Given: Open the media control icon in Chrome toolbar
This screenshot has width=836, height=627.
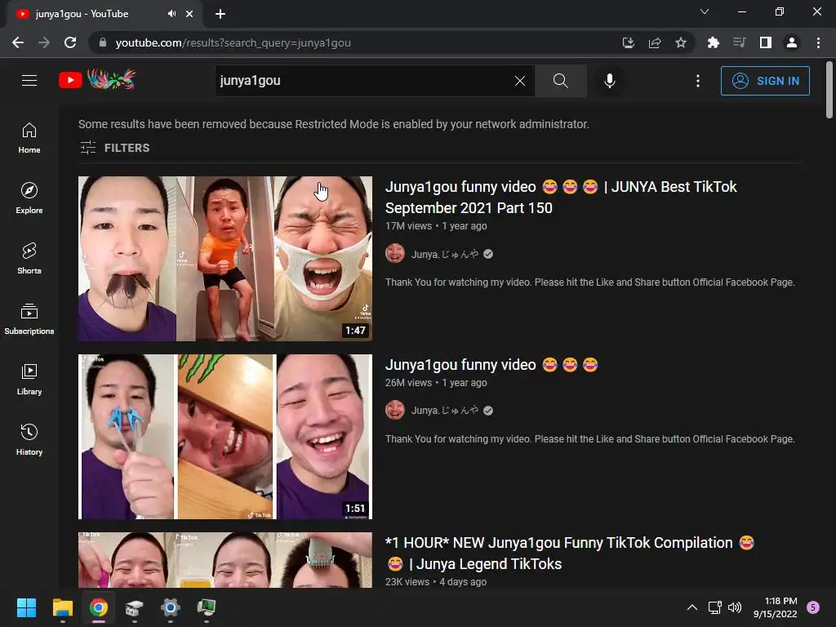Looking at the screenshot, I should (739, 42).
